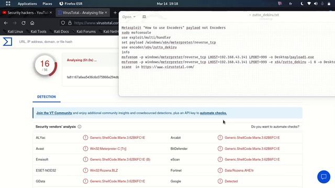Open the volume speaker icon
The image size is (335, 188).
[x=316, y=4]
